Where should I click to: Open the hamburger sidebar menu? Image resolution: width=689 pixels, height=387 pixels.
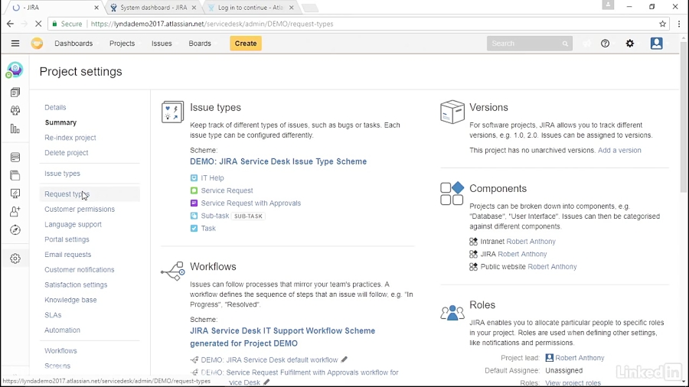pyautogui.click(x=15, y=44)
